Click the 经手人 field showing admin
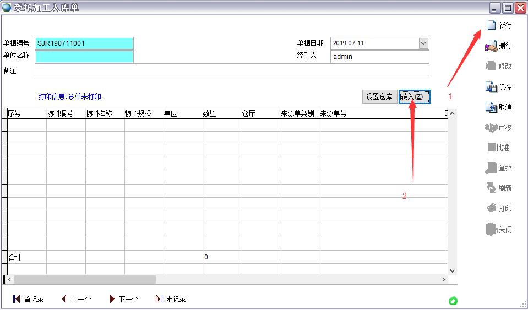 coord(379,57)
